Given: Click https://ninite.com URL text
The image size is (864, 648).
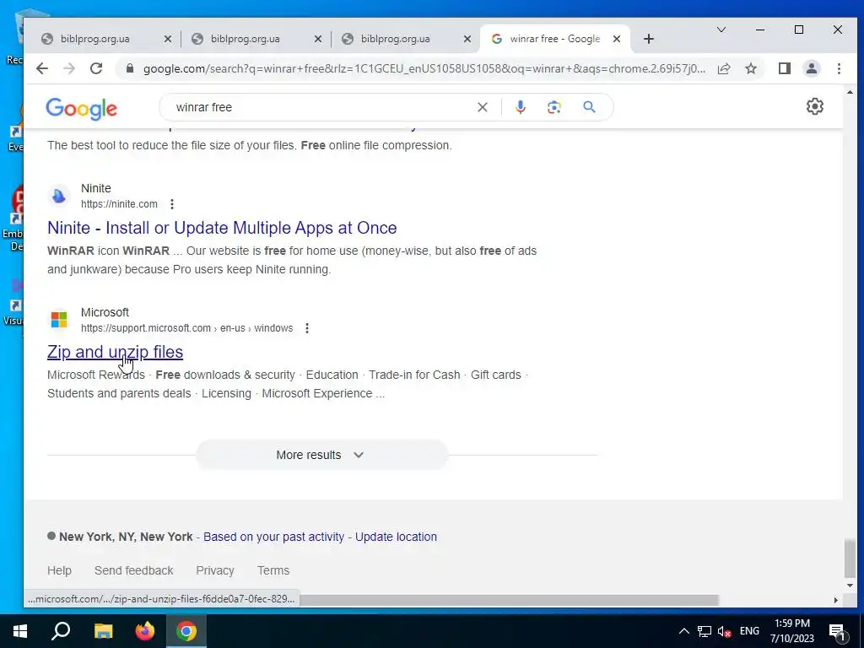Looking at the screenshot, I should [x=119, y=204].
